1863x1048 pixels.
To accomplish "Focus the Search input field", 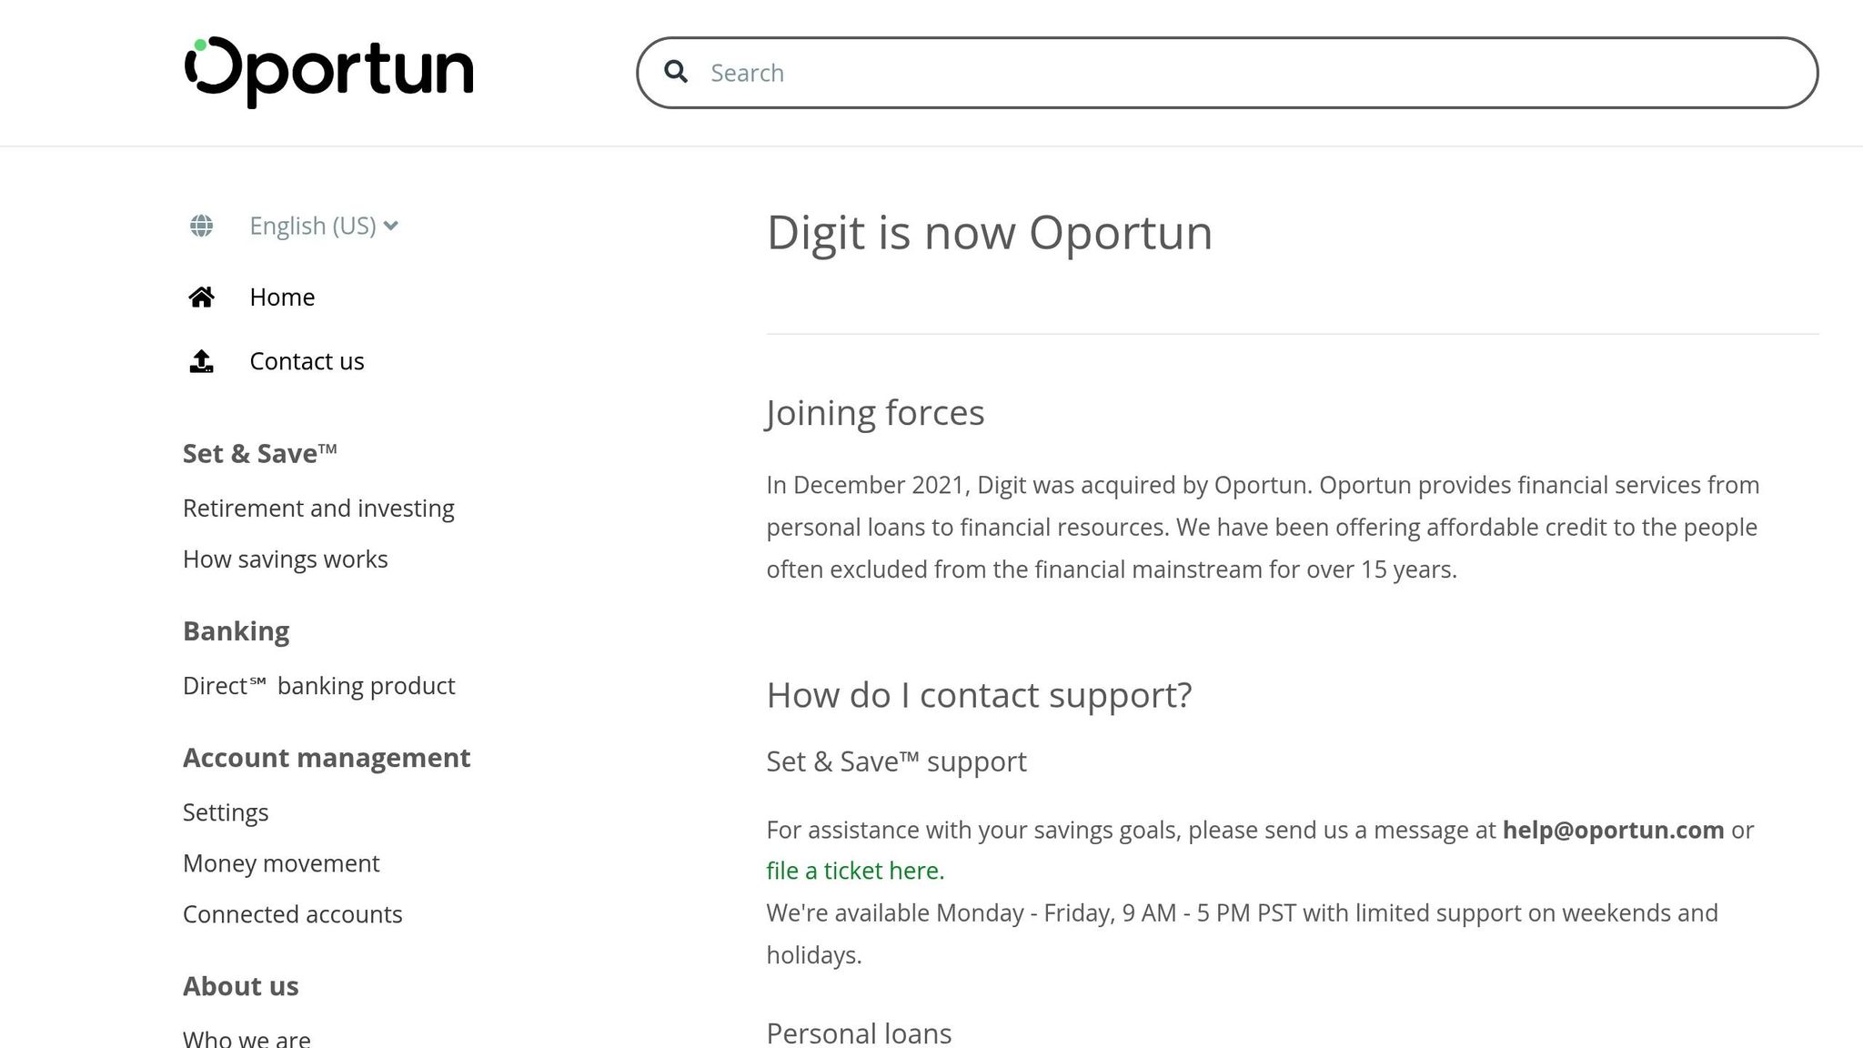I will (1227, 73).
